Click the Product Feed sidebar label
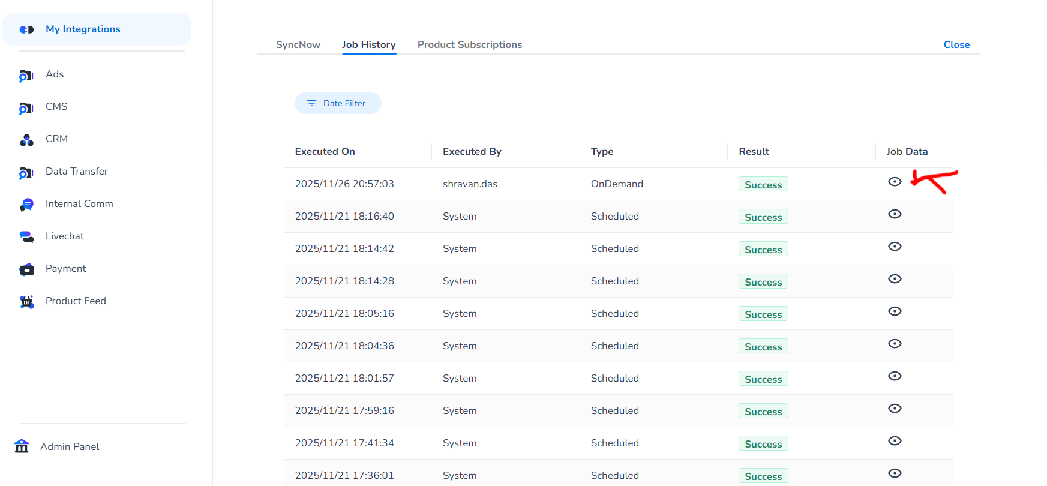The image size is (1047, 486). (x=76, y=301)
